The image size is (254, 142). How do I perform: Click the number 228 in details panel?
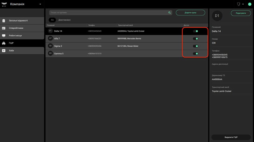(214, 43)
